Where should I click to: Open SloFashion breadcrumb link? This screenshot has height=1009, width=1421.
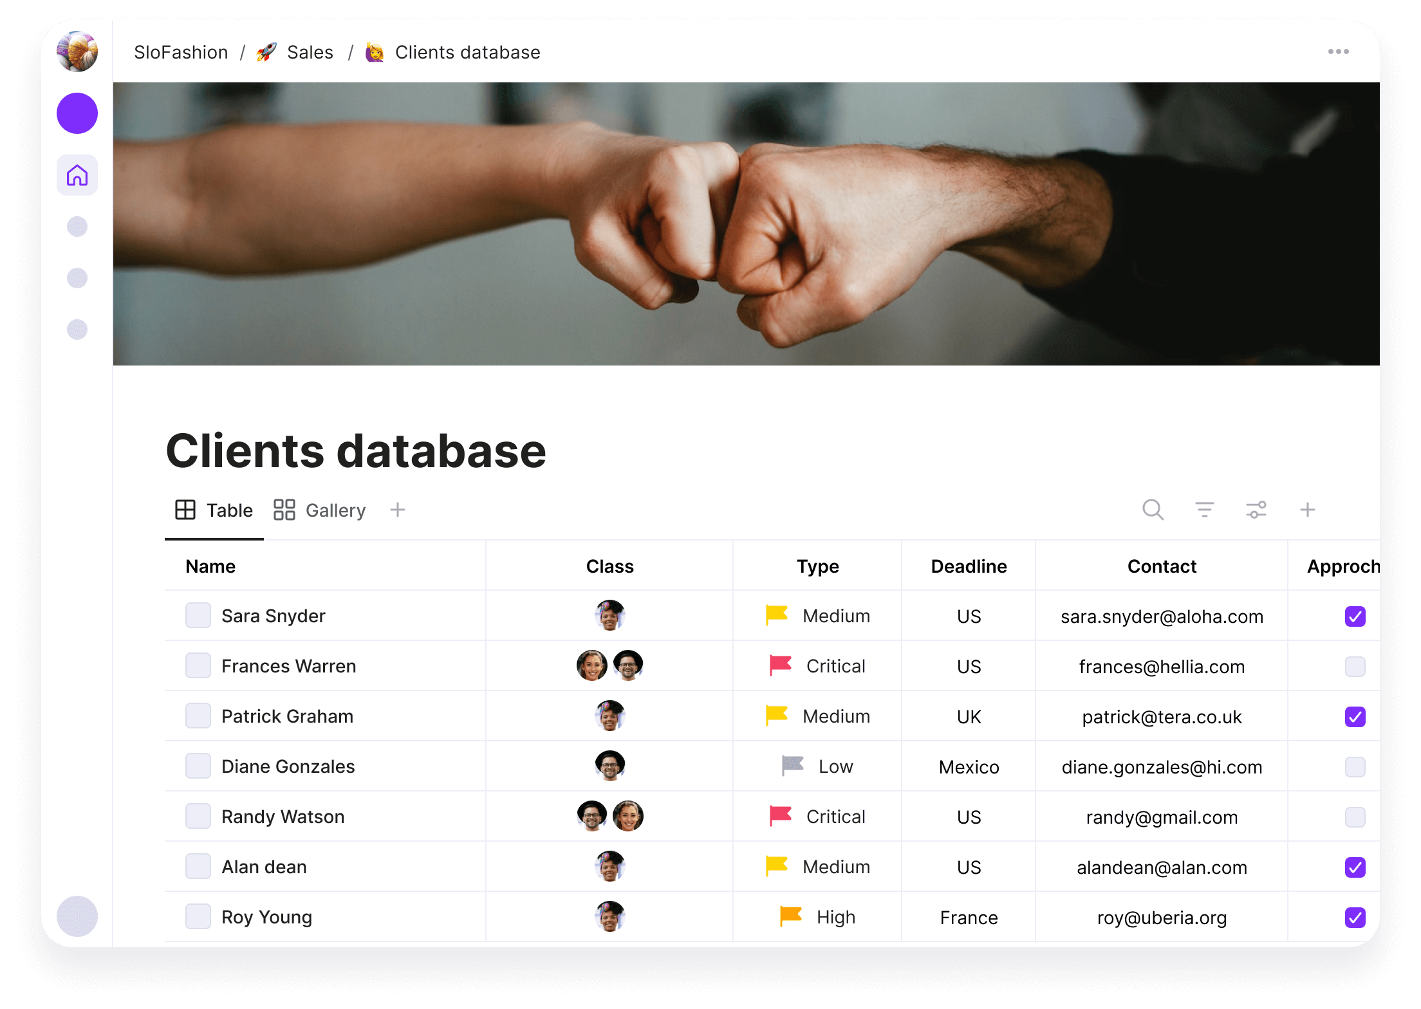pyautogui.click(x=181, y=52)
